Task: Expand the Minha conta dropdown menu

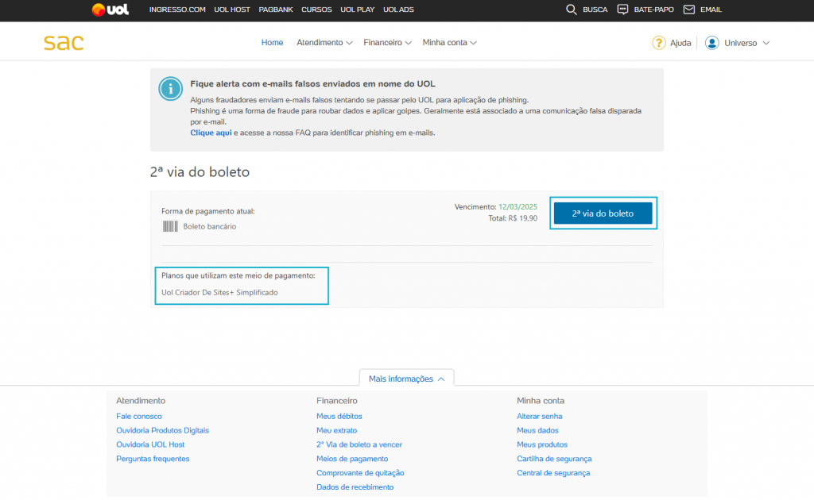Action: point(449,43)
